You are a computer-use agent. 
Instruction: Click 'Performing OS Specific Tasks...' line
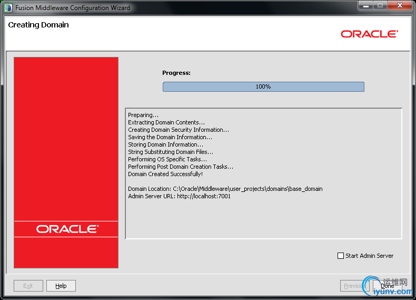click(x=167, y=159)
